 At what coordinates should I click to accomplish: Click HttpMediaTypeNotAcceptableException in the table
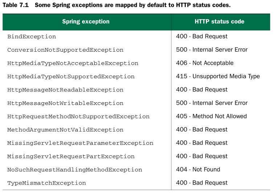pos(73,63)
